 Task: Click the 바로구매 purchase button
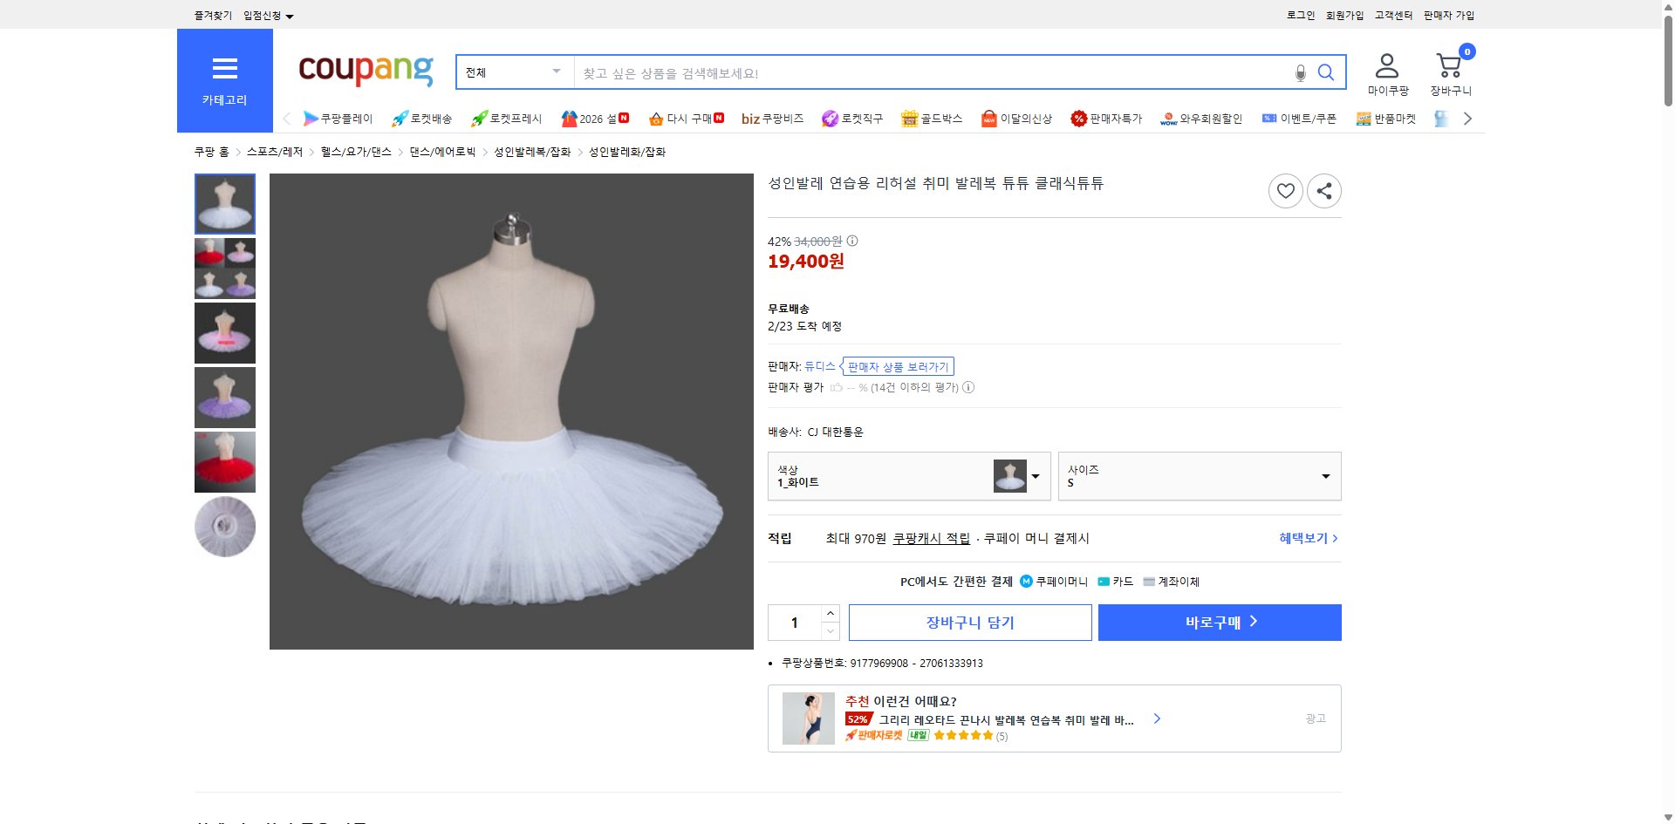click(x=1219, y=622)
